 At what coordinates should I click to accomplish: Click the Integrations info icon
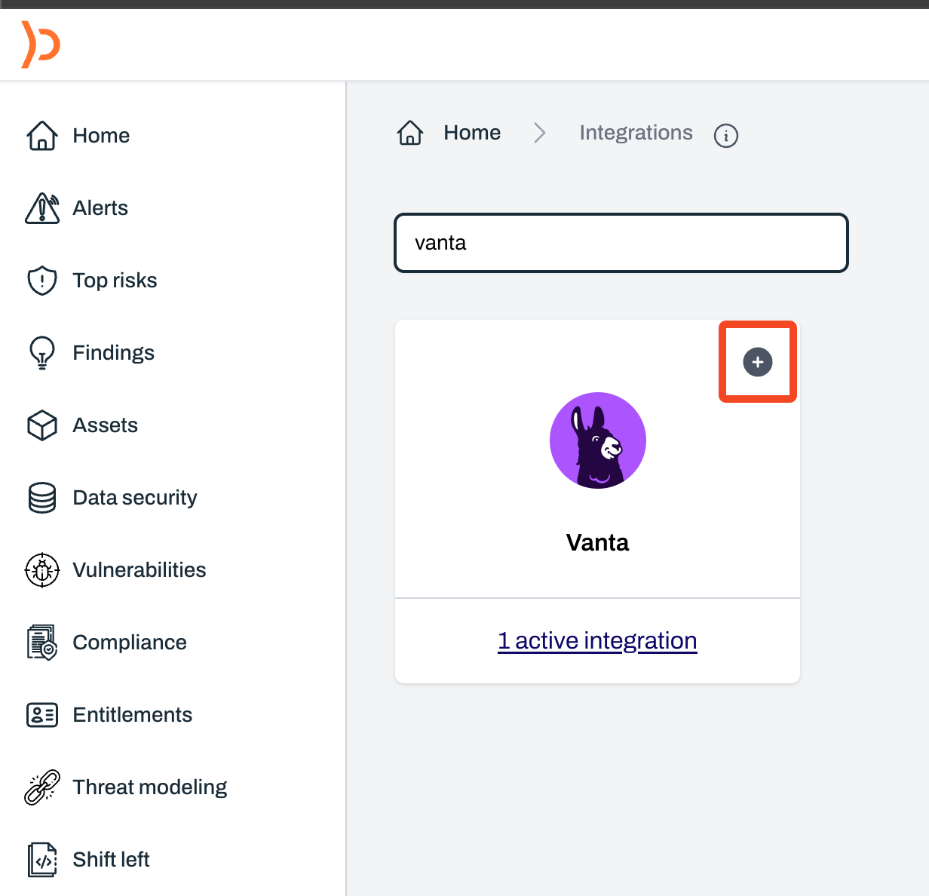pos(726,136)
